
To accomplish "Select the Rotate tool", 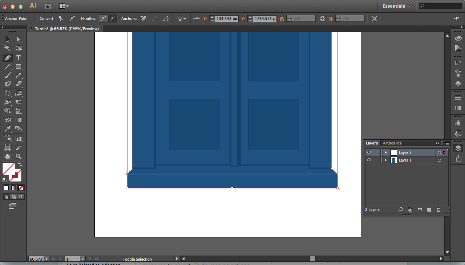I will click(8, 93).
